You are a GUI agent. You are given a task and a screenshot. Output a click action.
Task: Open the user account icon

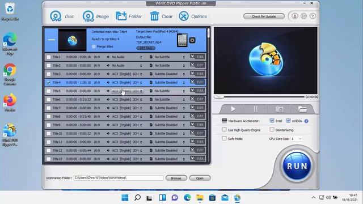[295, 16]
